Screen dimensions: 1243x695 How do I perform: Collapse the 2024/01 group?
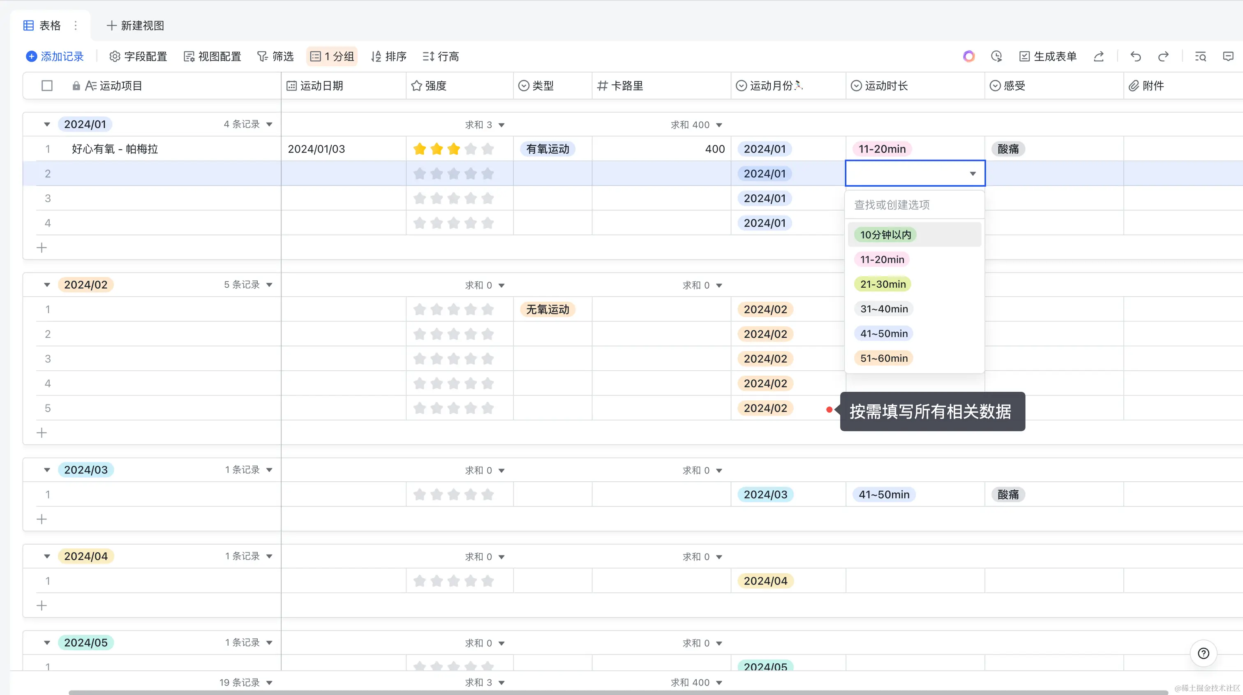click(47, 124)
